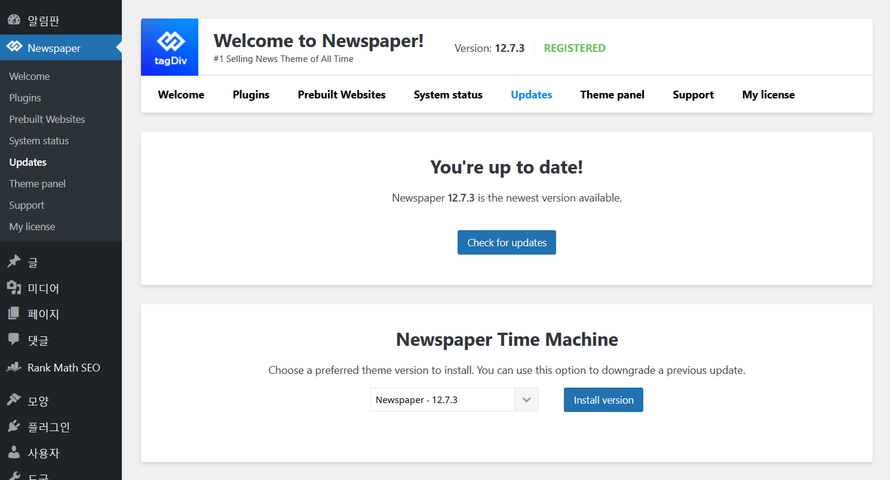Screen dimensions: 890x480
Task: Click the You're up to date! heading
Action: (x=507, y=167)
